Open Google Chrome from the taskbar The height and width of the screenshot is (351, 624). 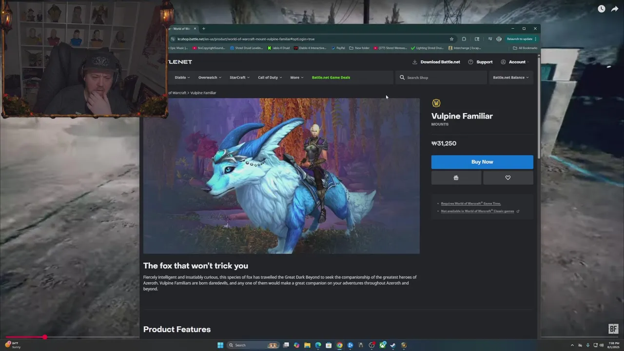pos(339,345)
